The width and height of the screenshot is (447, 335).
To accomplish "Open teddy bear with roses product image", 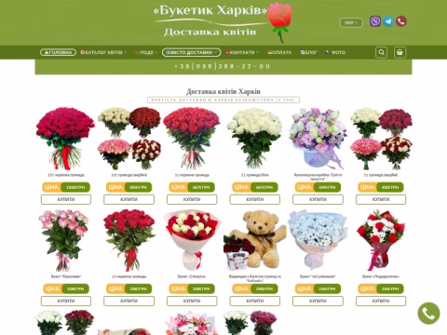I will coord(255,240).
